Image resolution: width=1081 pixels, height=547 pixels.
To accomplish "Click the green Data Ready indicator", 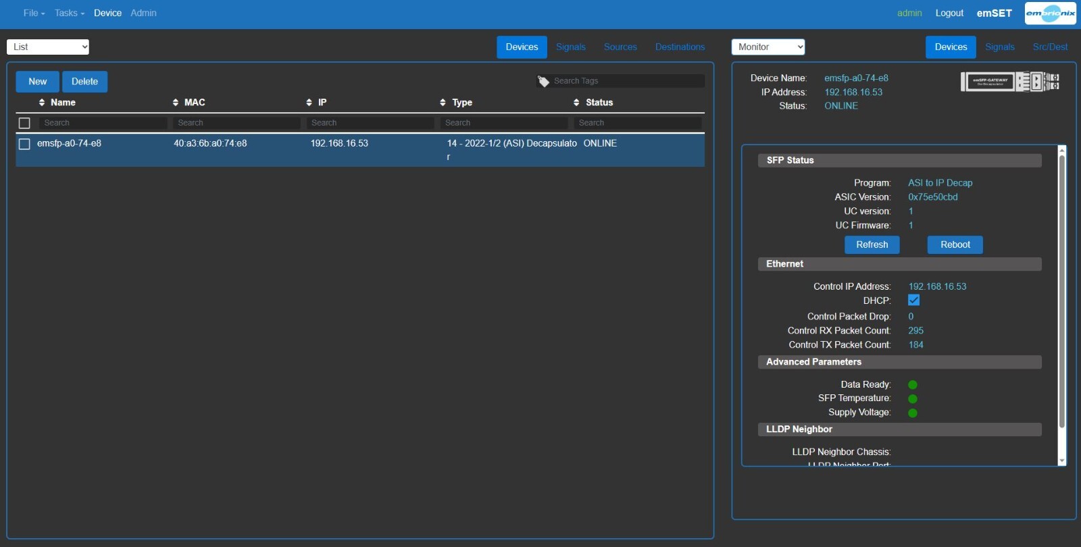I will (913, 385).
